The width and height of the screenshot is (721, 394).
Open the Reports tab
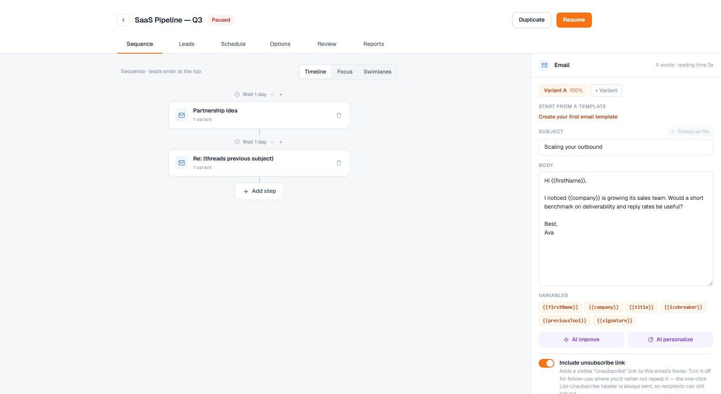click(x=374, y=44)
